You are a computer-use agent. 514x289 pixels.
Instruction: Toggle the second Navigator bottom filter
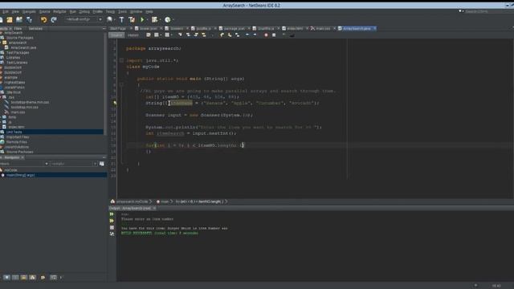pos(15,277)
